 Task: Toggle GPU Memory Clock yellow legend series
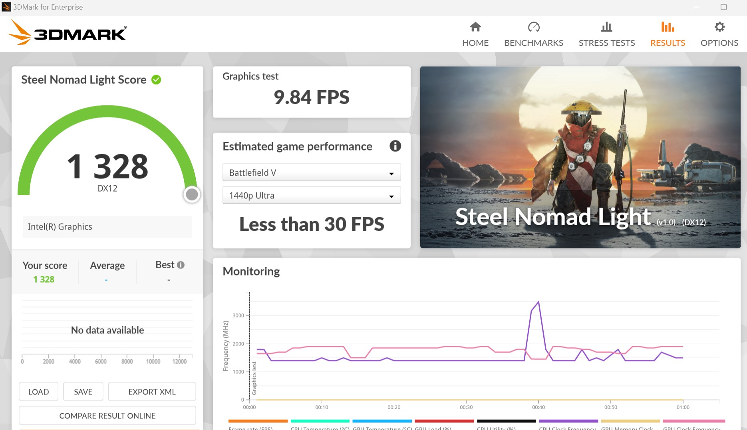click(630, 422)
